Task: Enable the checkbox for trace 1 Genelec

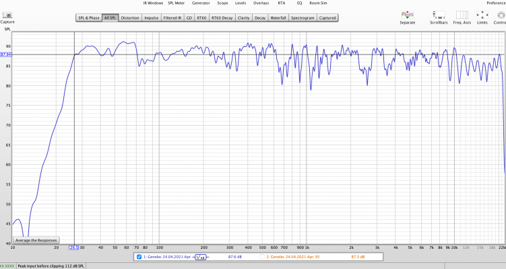Action: click(139, 257)
